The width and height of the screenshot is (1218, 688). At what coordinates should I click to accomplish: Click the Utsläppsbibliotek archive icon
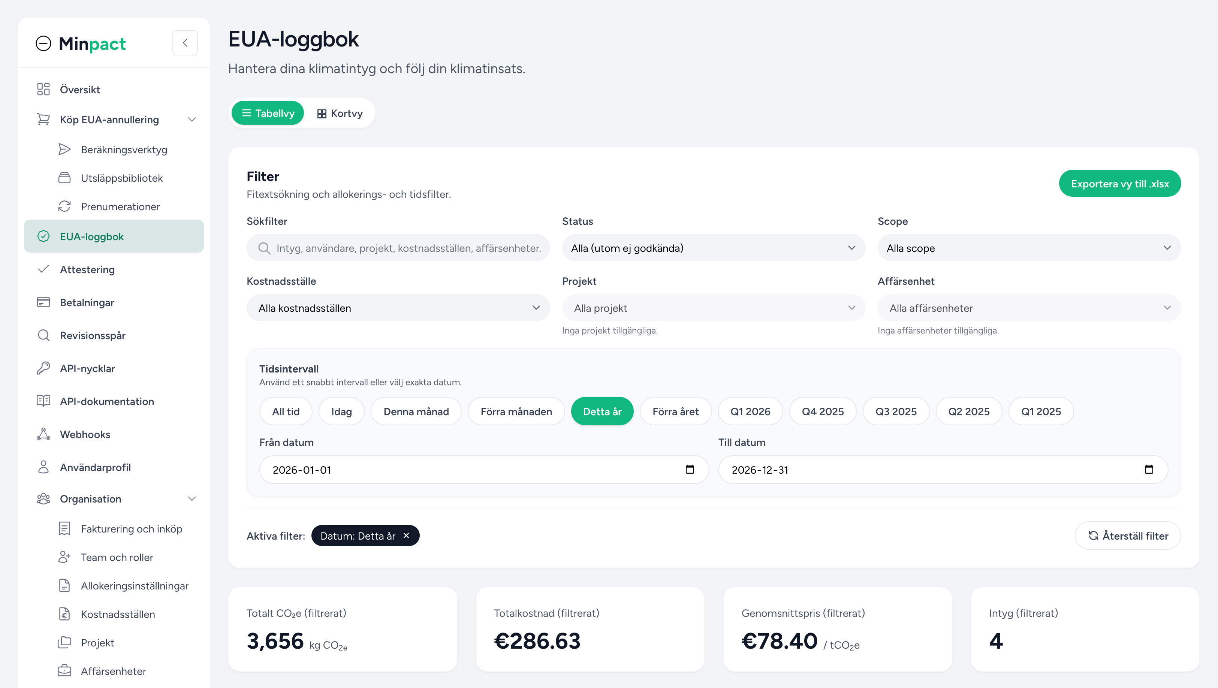[65, 178]
